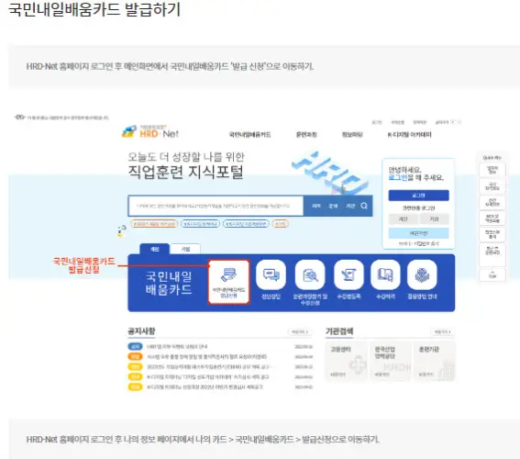This screenshot has width=520, height=459.
Task: Click the third top utility link
Action: pos(419,122)
